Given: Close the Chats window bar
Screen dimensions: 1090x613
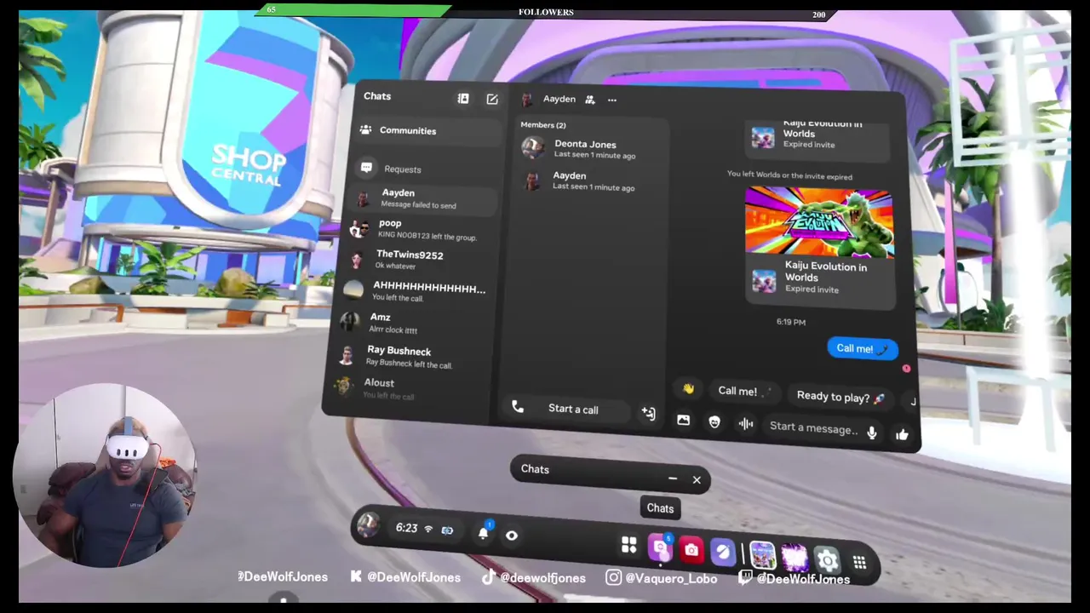Looking at the screenshot, I should click(697, 480).
